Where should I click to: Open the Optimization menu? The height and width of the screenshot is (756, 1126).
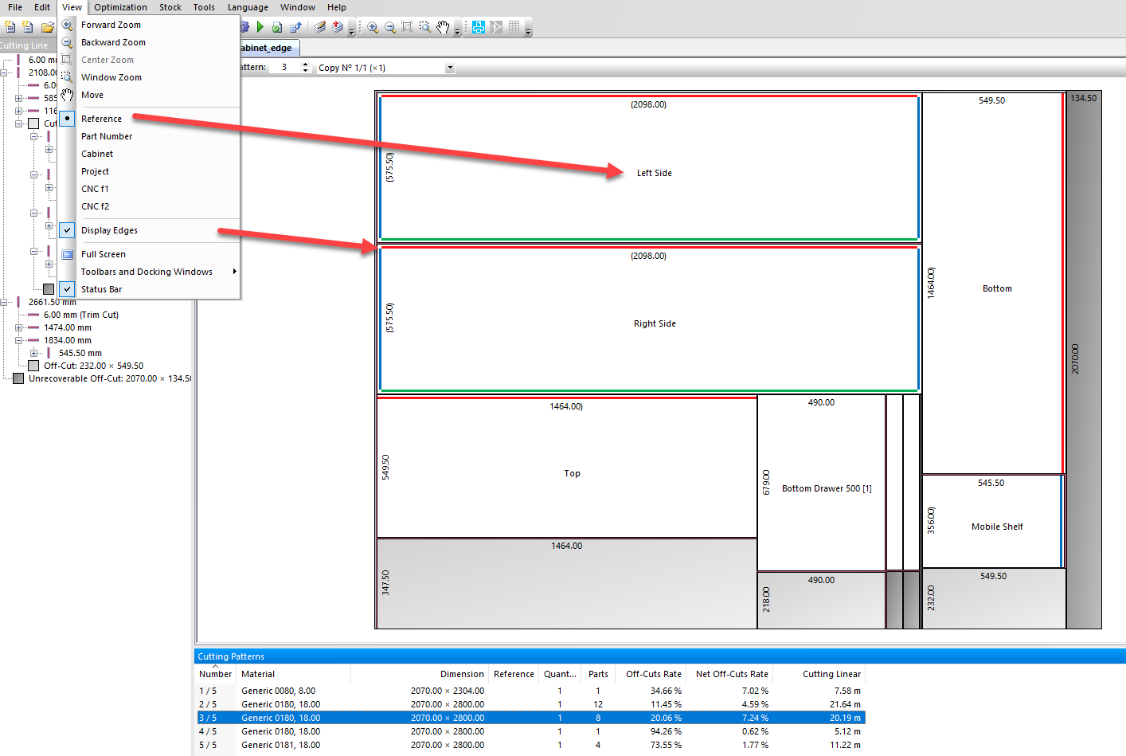click(x=120, y=7)
